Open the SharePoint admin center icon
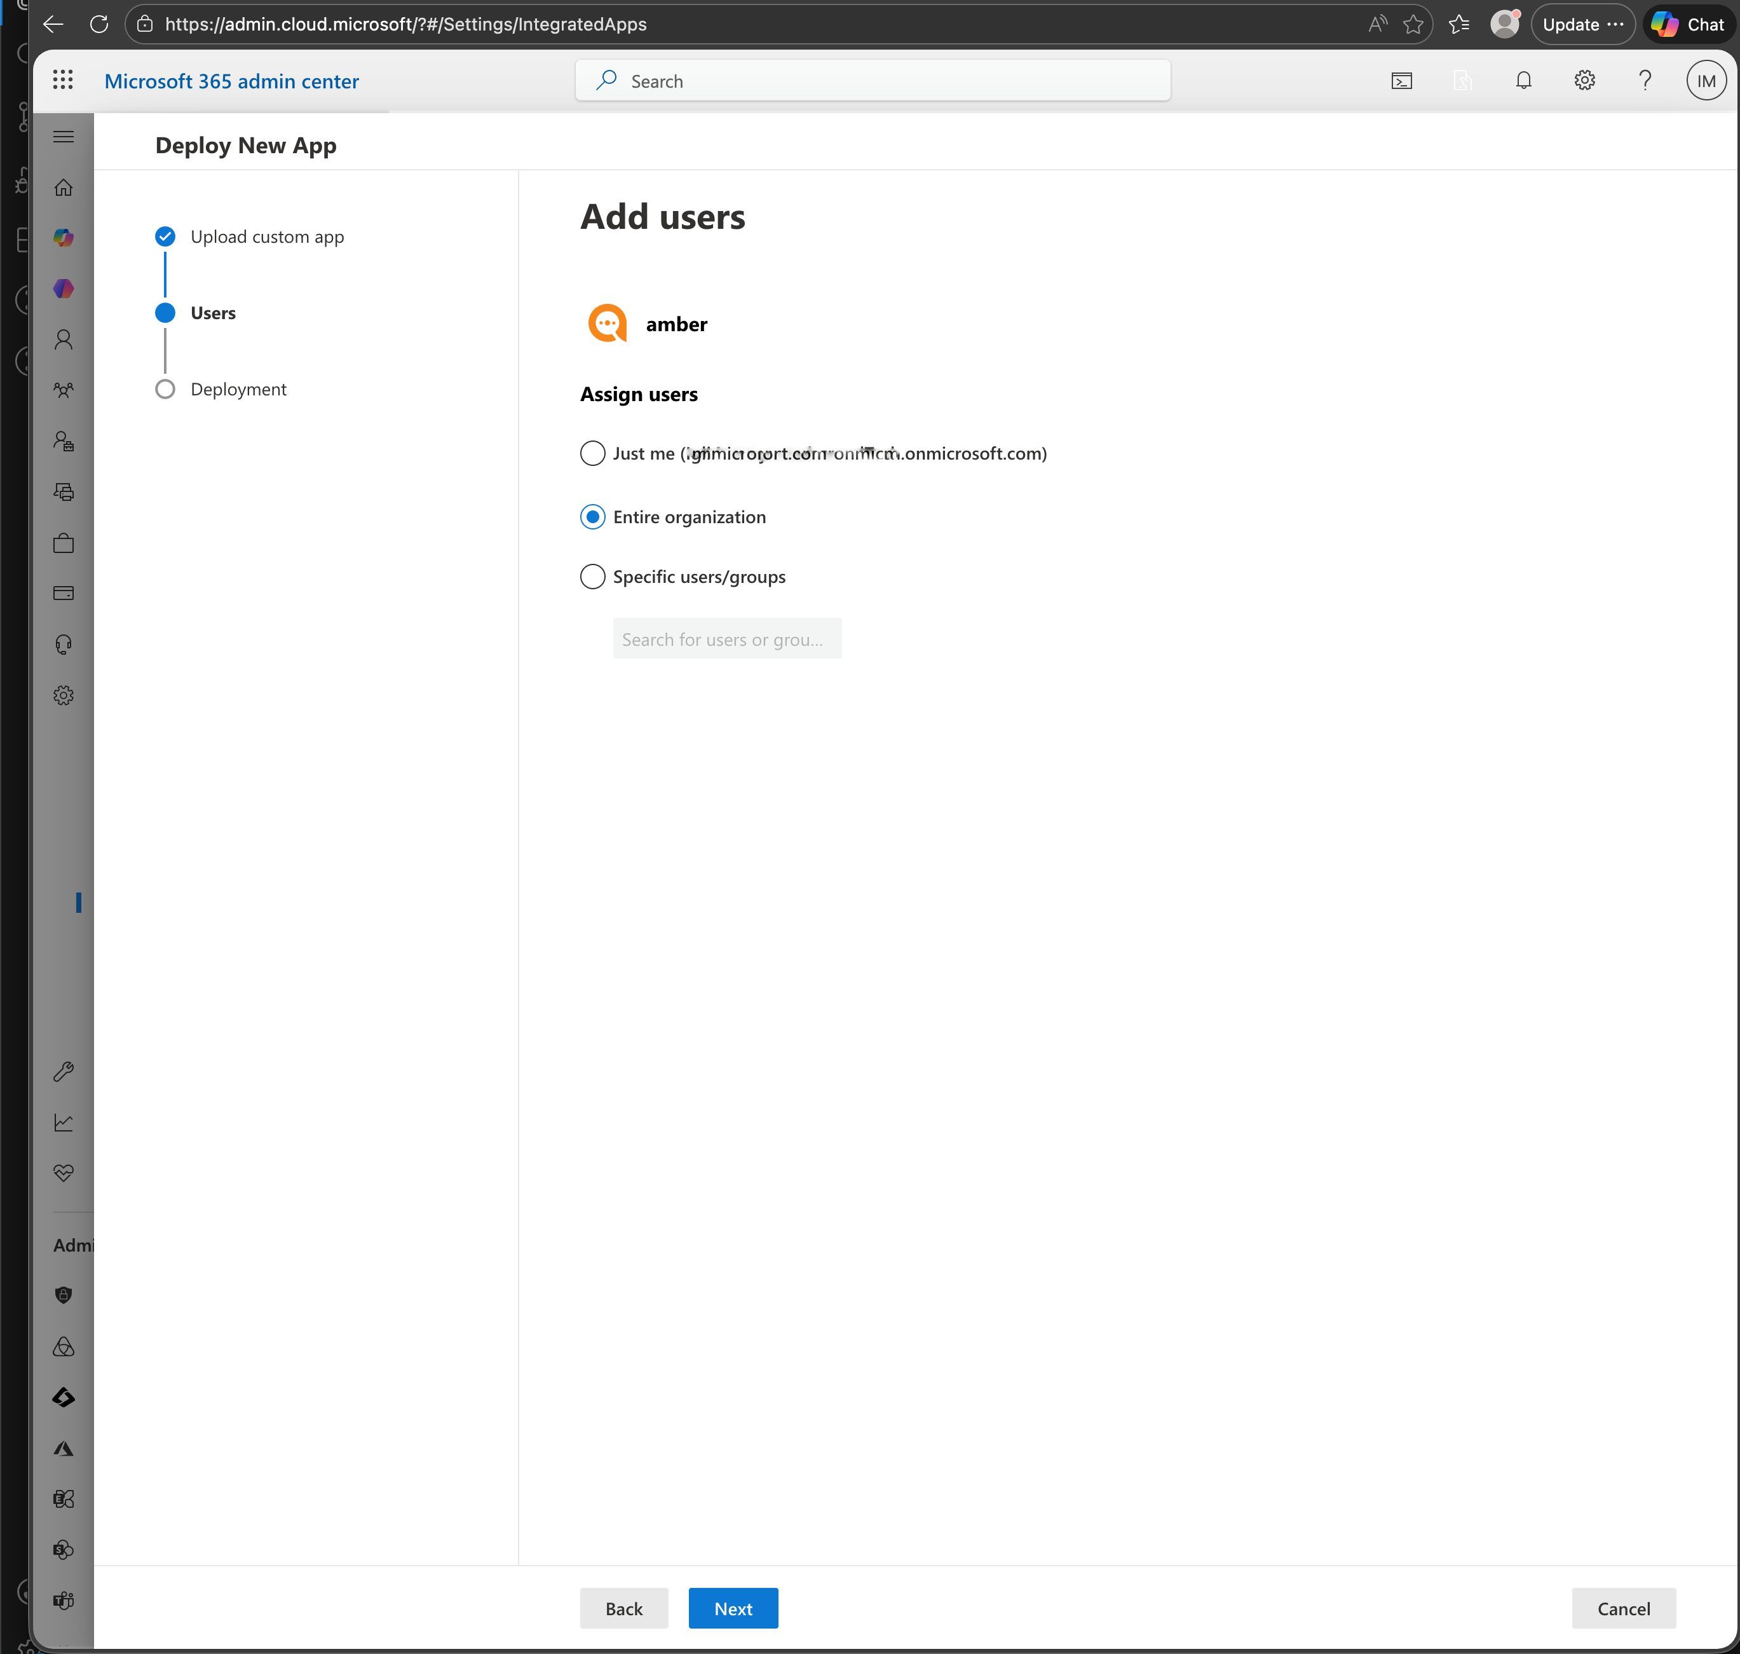This screenshot has width=1740, height=1654. pyautogui.click(x=64, y=1550)
